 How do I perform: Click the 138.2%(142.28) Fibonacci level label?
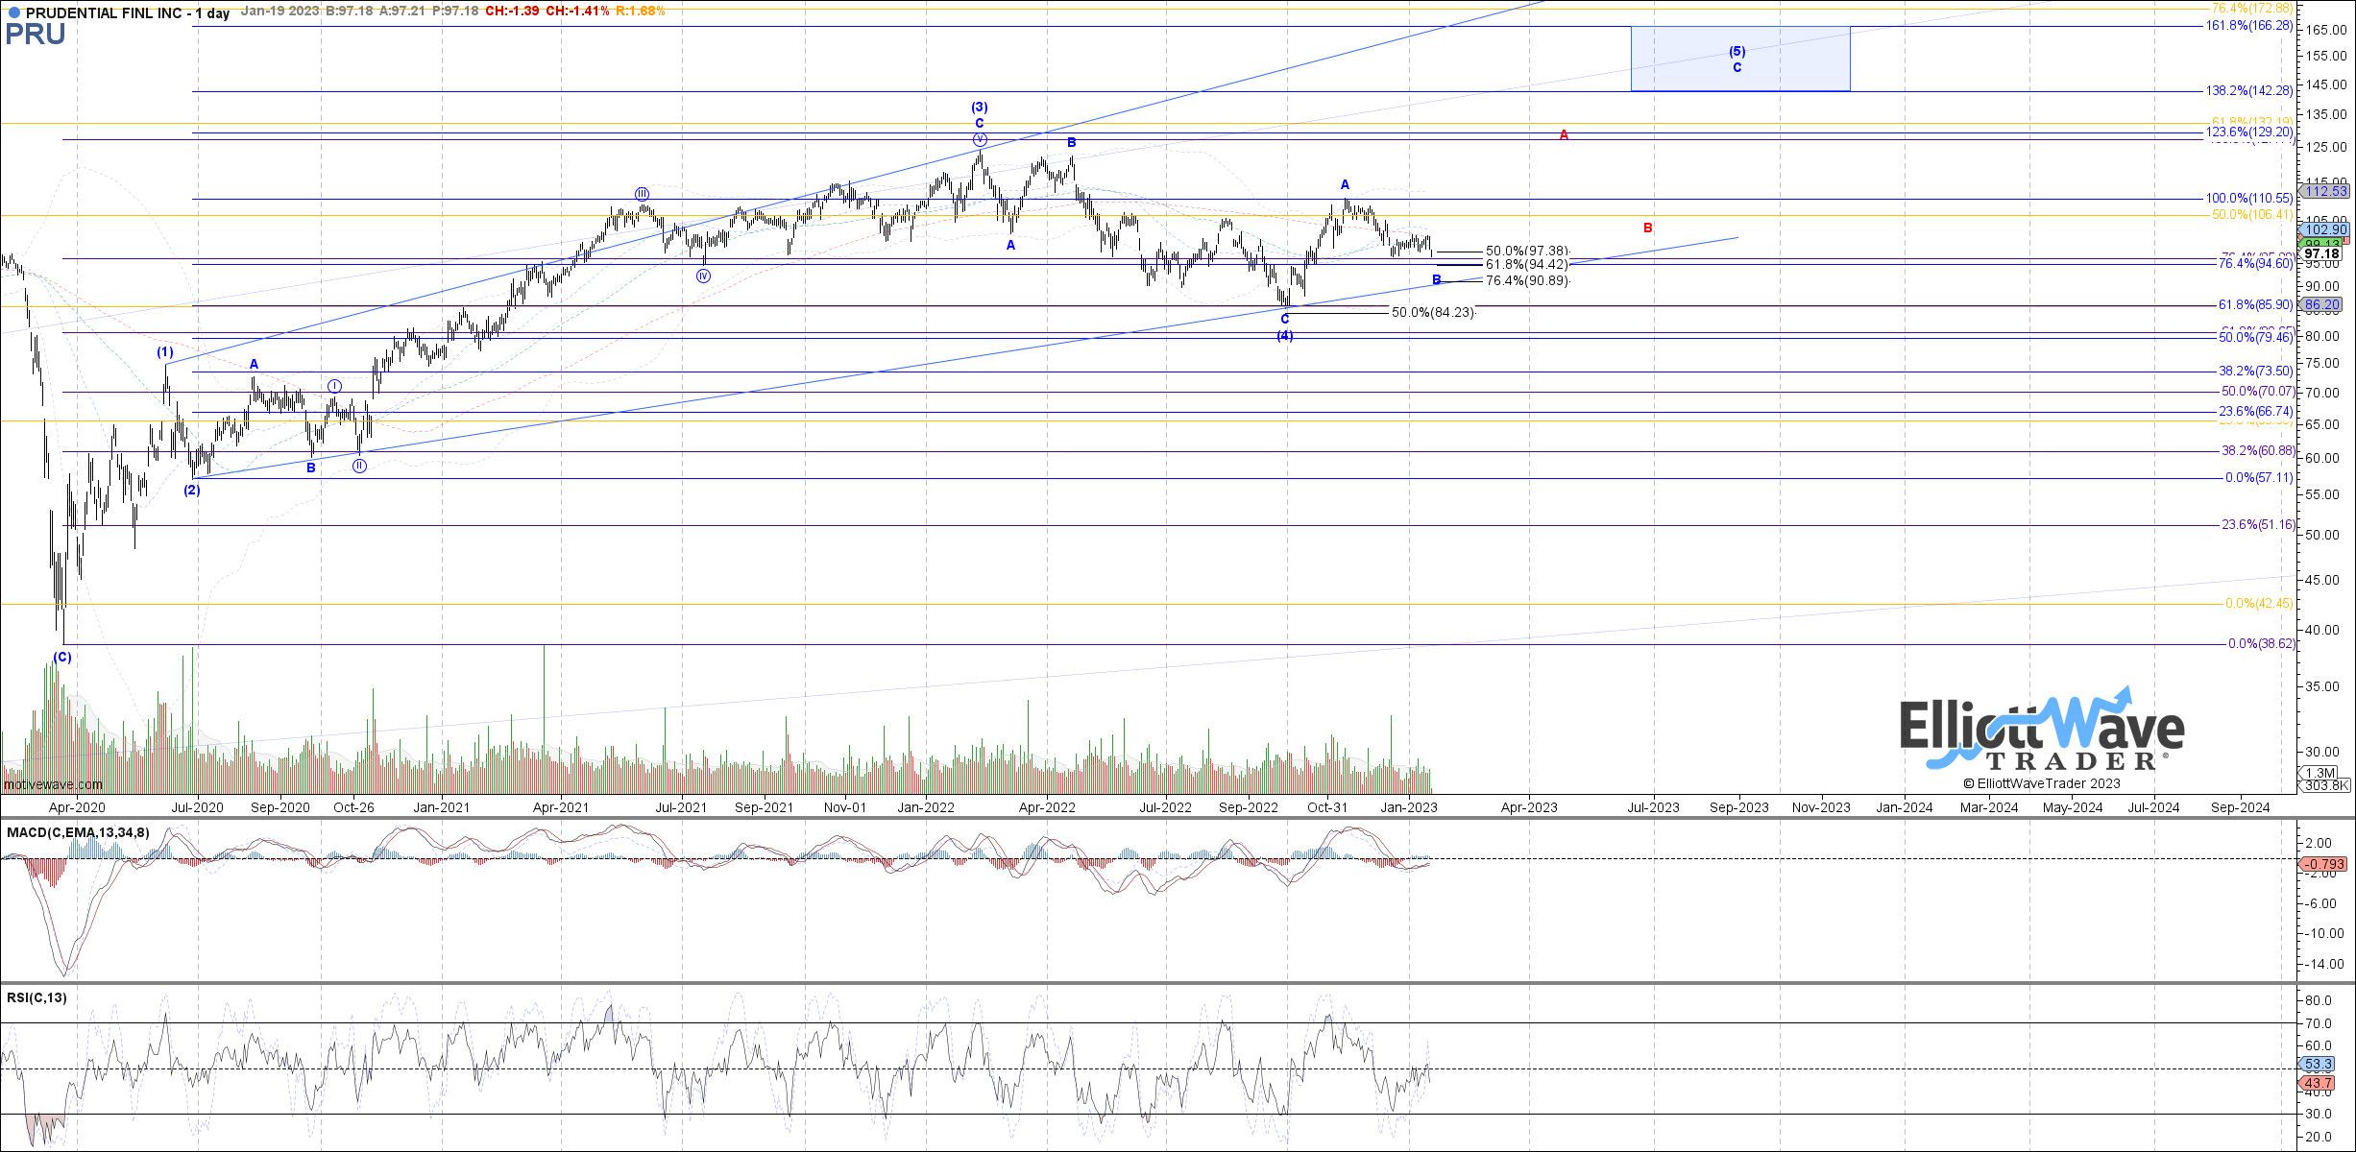pos(2248,91)
